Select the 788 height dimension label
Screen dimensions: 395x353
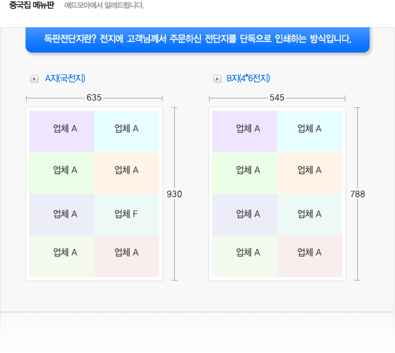[x=357, y=194]
